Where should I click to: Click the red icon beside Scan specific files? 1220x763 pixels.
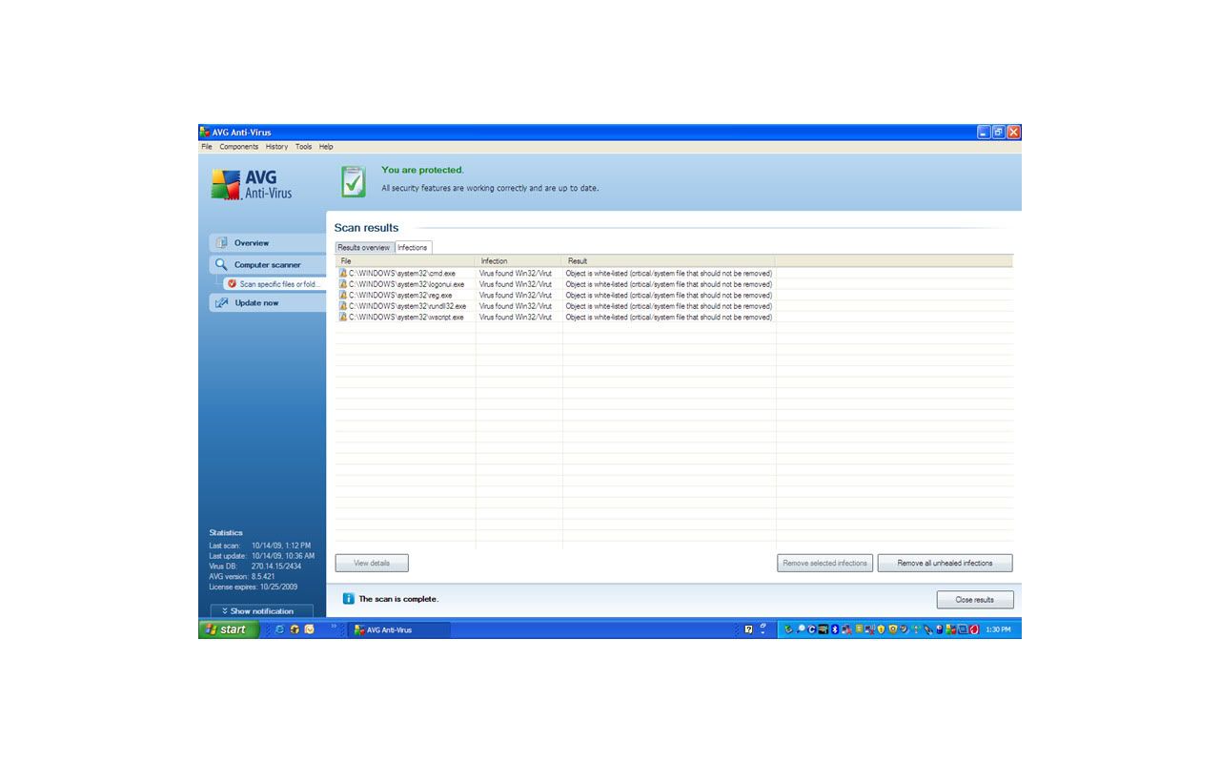click(233, 284)
